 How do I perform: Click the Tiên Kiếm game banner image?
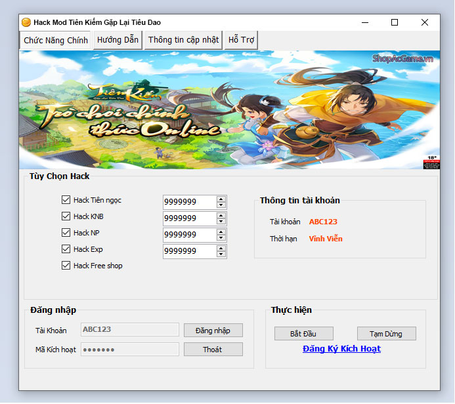click(x=229, y=110)
